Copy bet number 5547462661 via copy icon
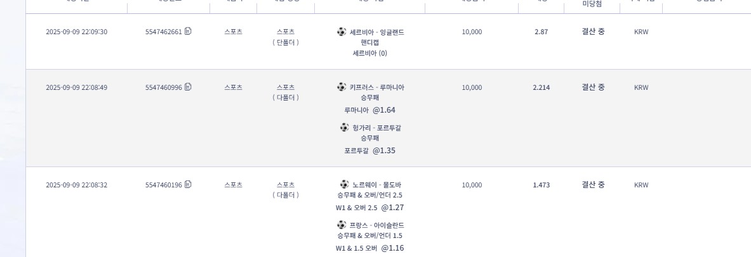 pos(188,31)
